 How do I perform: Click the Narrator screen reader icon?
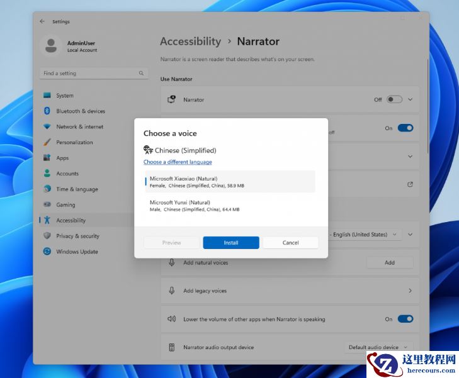click(x=171, y=99)
